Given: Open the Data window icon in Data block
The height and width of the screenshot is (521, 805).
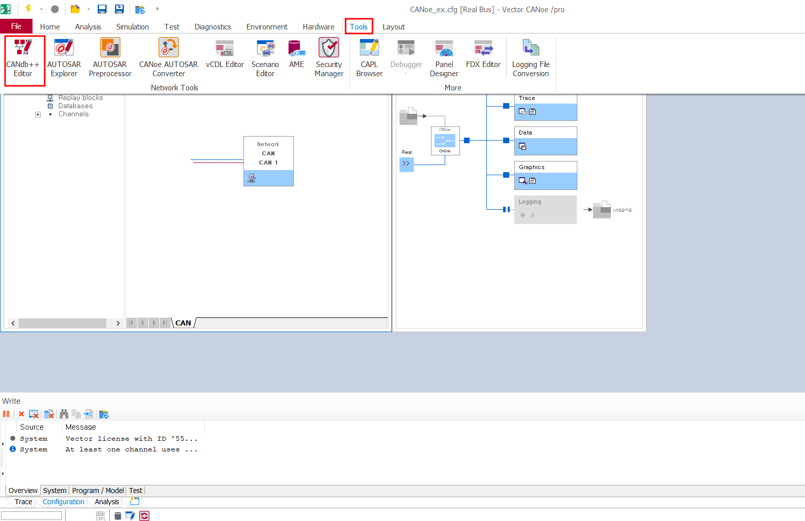Looking at the screenshot, I should pos(522,146).
